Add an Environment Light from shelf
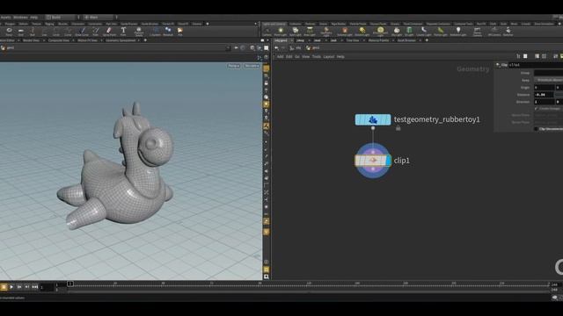 (x=380, y=32)
